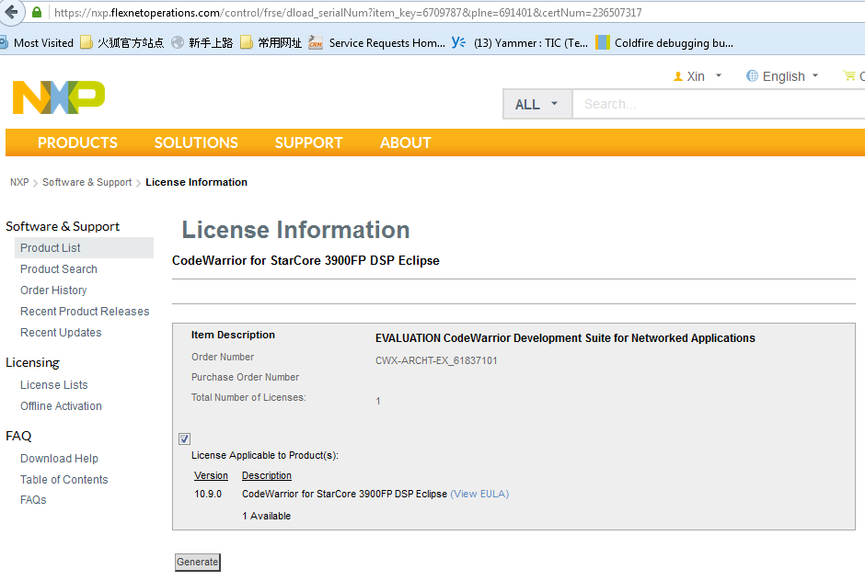The height and width of the screenshot is (581, 865).
Task: Open the Most Visited bookmark
Action: [37, 43]
